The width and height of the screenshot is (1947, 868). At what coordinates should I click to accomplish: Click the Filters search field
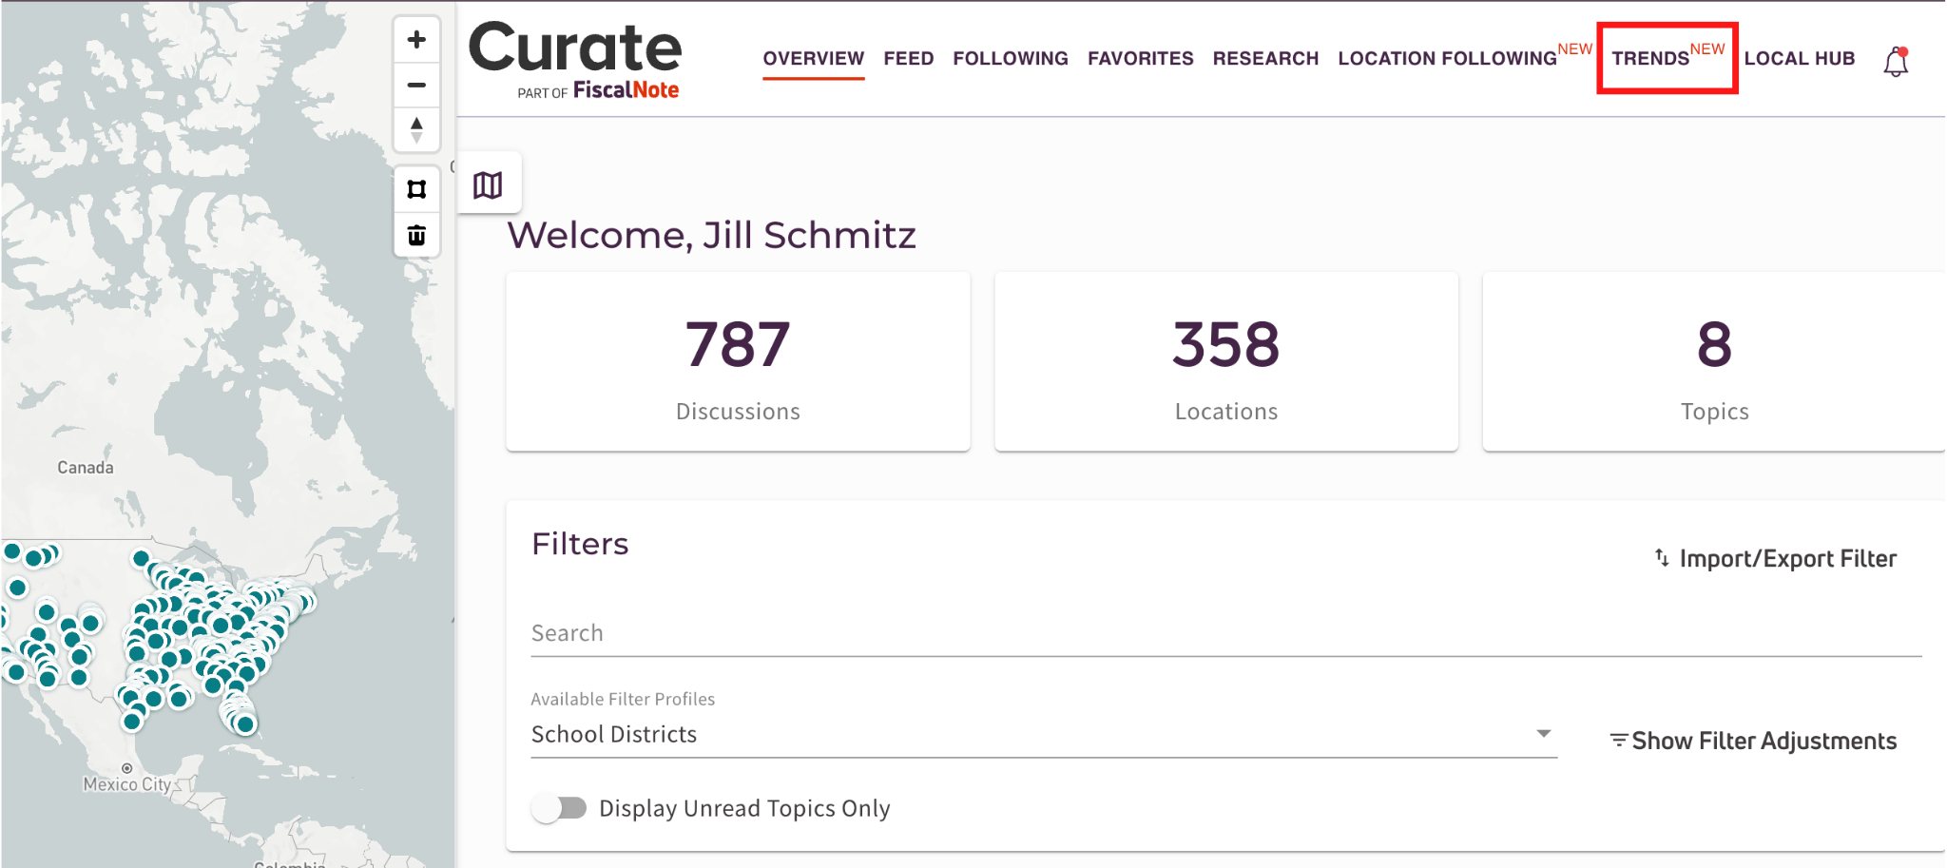click(1226, 633)
